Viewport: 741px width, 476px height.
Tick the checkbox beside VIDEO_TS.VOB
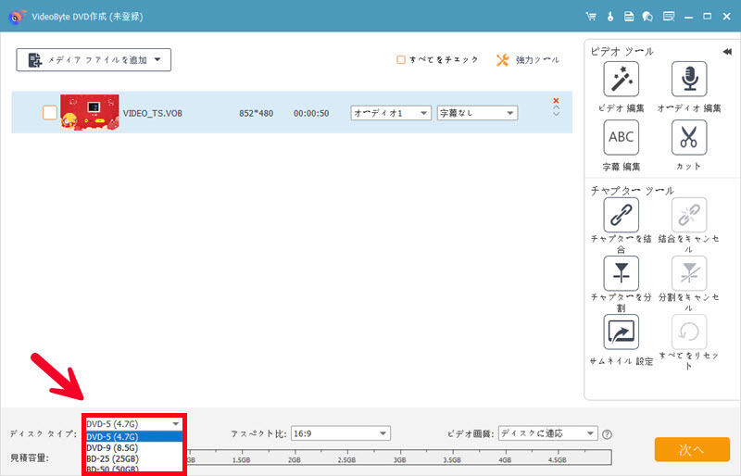[x=50, y=112]
